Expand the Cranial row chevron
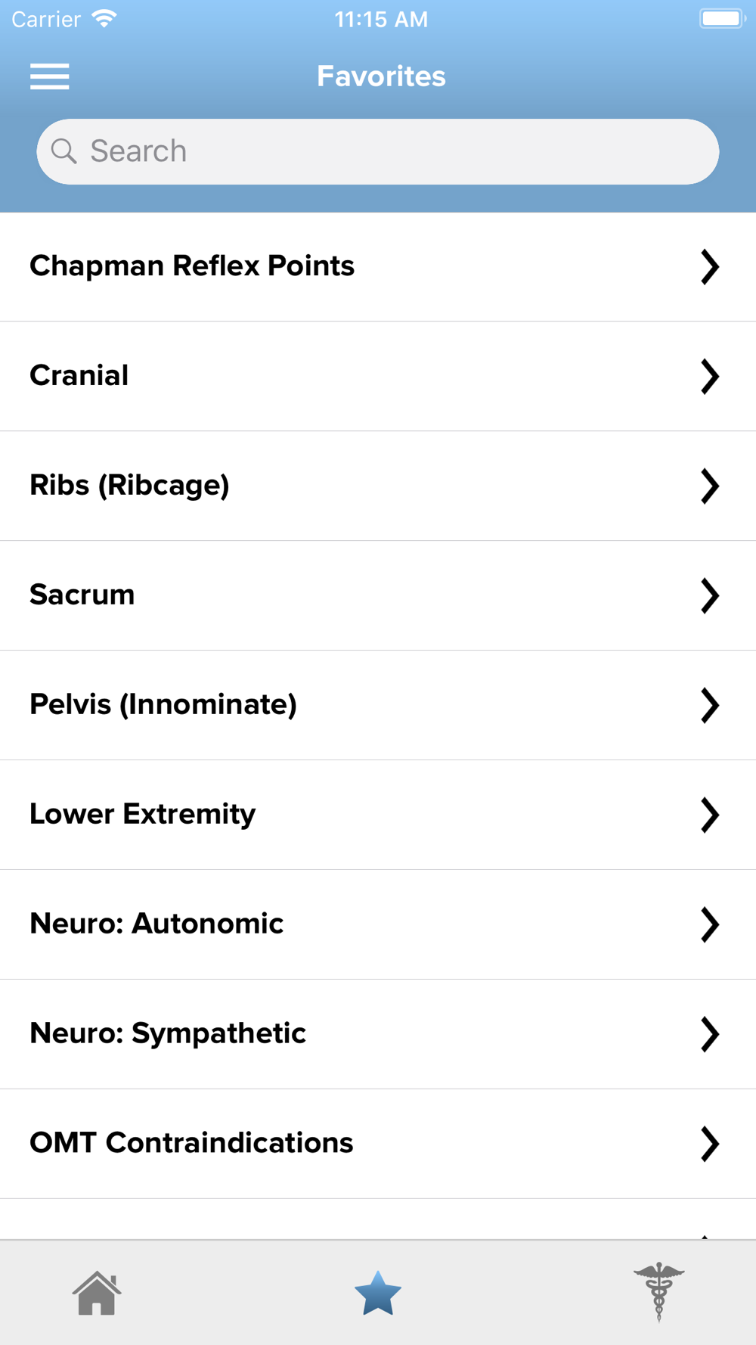756x1345 pixels. (709, 376)
